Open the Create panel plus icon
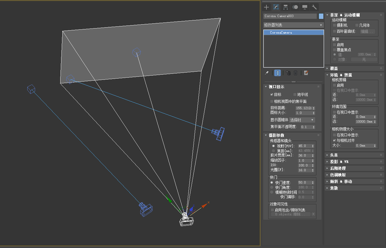This screenshot has height=248, width=386. click(x=266, y=7)
